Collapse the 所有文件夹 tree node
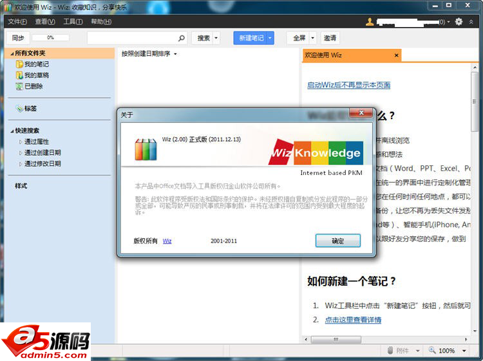Viewport: 483px width, 361px height. [12, 53]
